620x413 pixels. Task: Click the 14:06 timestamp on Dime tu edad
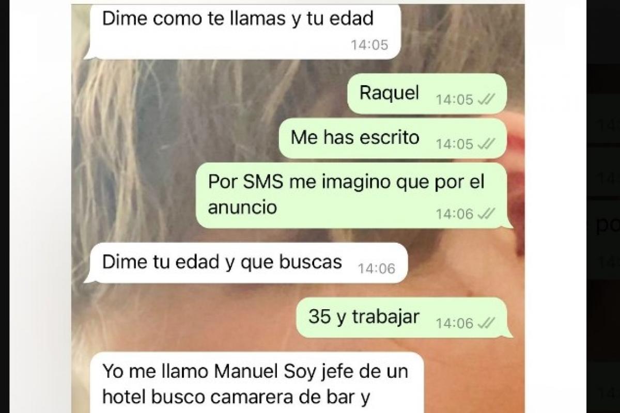coord(376,269)
